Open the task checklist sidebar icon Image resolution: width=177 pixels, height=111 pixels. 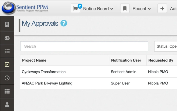coord(7,51)
